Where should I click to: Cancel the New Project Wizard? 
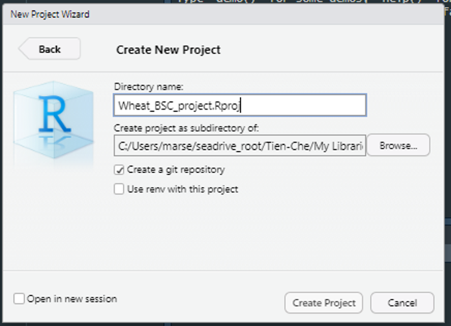pos(402,303)
